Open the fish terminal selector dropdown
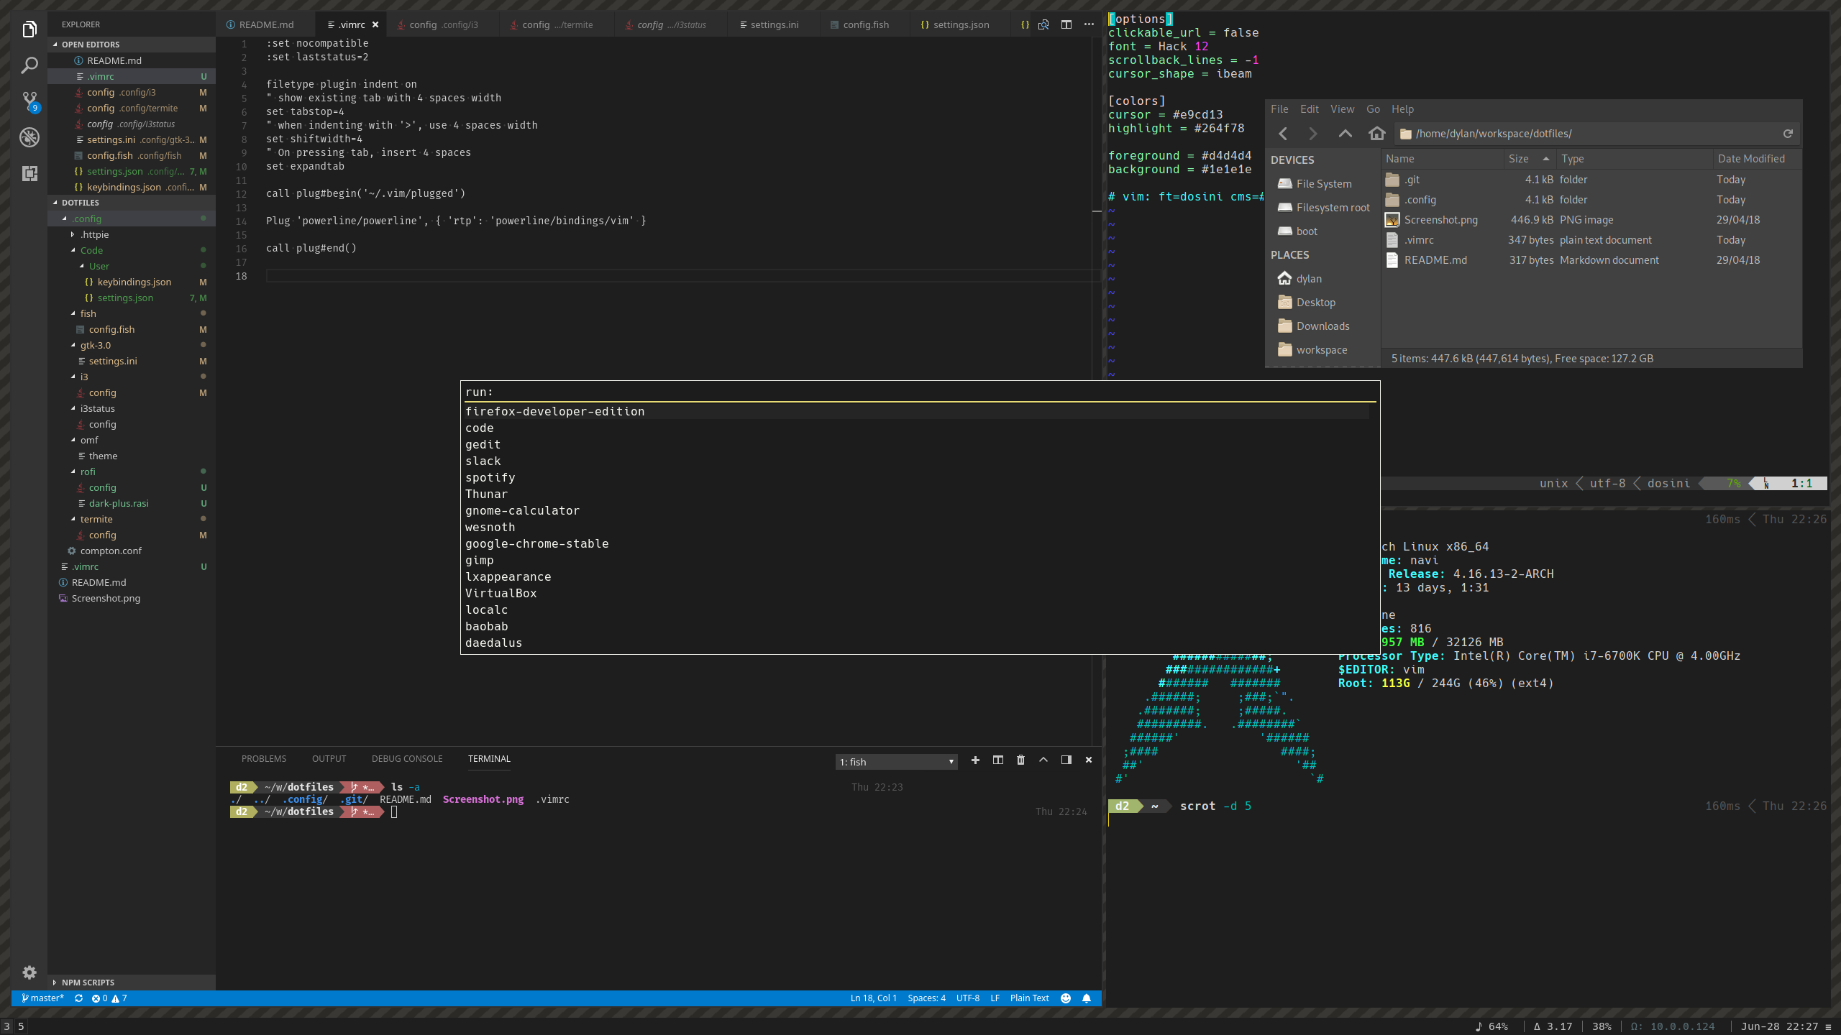1841x1035 pixels. [896, 762]
